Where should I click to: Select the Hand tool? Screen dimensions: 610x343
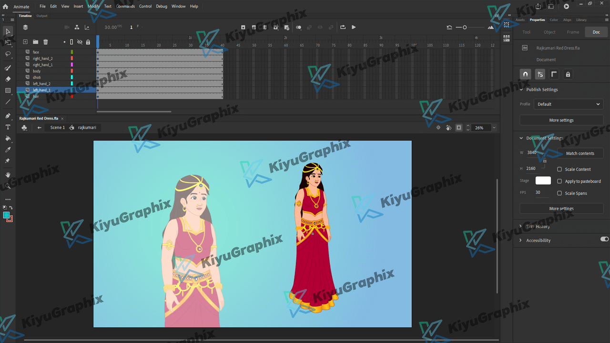[8, 175]
